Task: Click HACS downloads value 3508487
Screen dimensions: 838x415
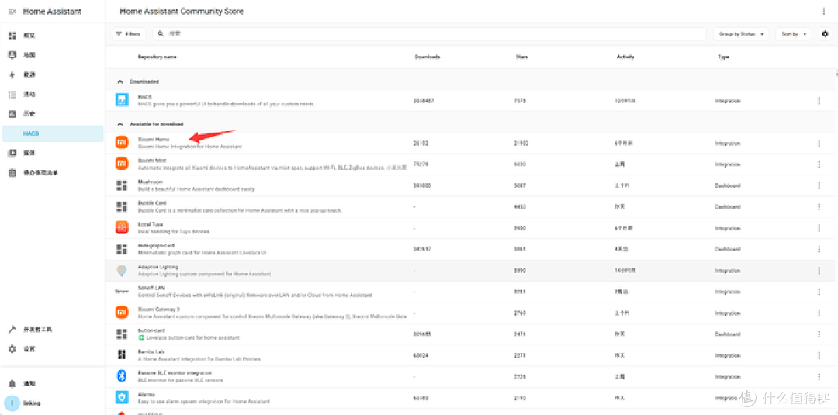Action: [x=424, y=100]
